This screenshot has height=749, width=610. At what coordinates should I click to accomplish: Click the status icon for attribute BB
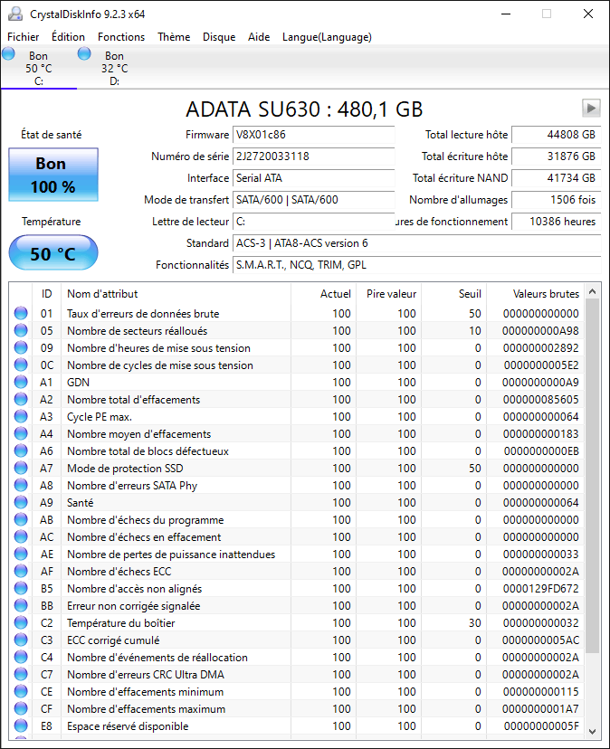(21, 605)
